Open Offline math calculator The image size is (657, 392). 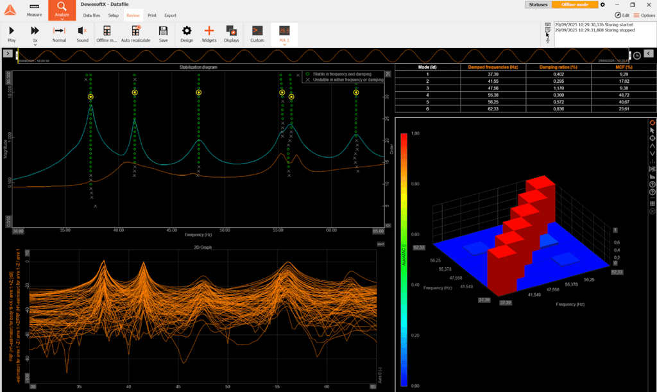click(x=107, y=34)
